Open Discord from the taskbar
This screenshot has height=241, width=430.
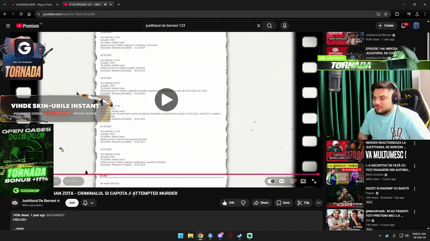point(220,236)
